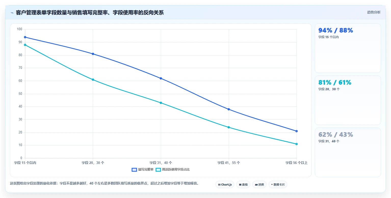Viewport: 391px width, 198px height.
Task: Toggle the 周活跃使用字段占比 legend item
Action: [173, 170]
